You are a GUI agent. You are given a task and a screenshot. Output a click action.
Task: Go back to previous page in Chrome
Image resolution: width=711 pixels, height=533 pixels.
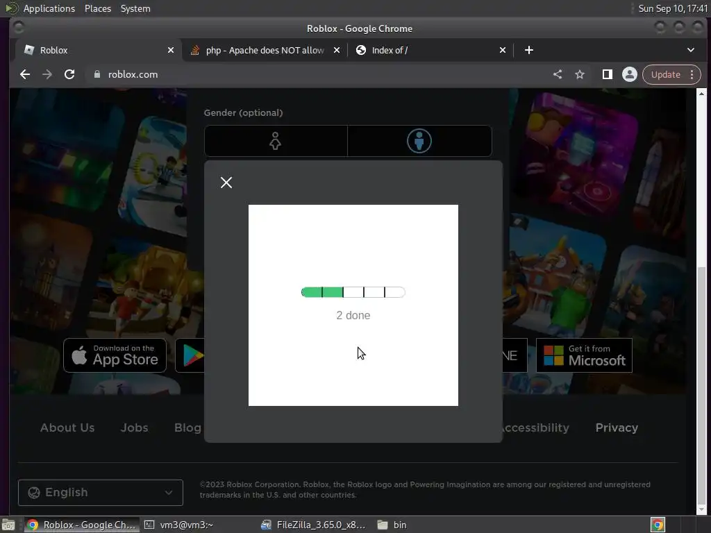[25, 74]
